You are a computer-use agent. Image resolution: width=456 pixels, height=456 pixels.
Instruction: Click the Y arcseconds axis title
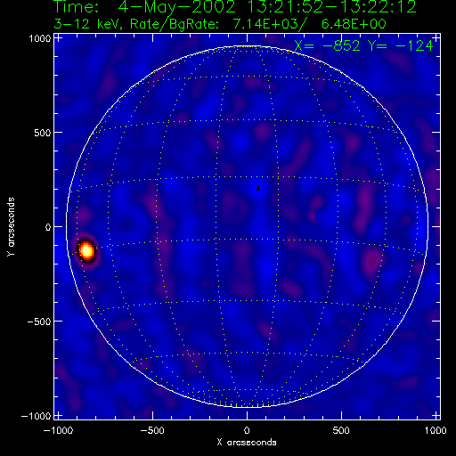(x=11, y=227)
